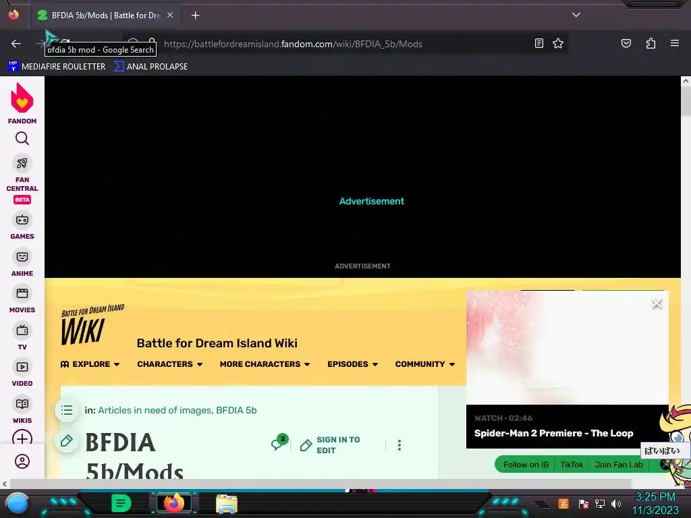The width and height of the screenshot is (691, 518).
Task: Open a new browser tab with plus
Action: pyautogui.click(x=195, y=16)
